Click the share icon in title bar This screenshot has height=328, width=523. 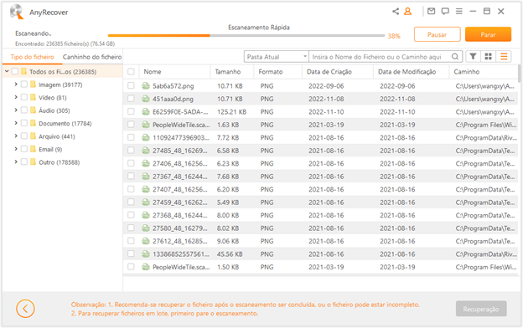point(396,12)
